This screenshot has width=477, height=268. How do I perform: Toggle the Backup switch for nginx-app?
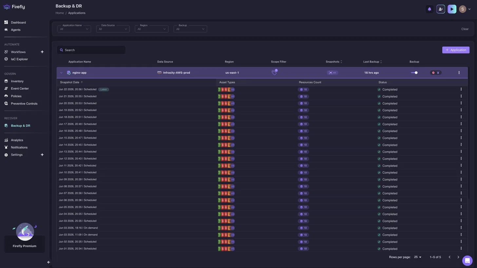(414, 73)
